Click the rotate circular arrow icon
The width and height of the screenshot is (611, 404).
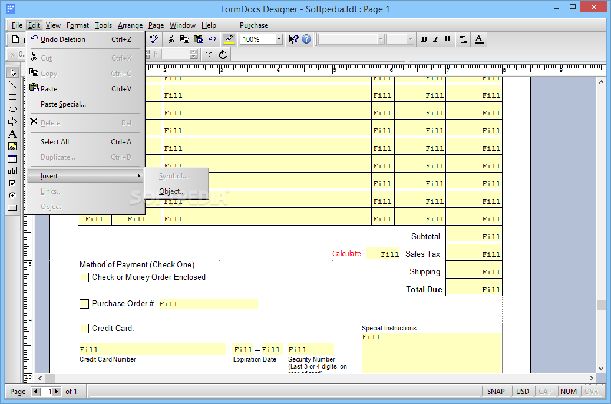point(223,55)
